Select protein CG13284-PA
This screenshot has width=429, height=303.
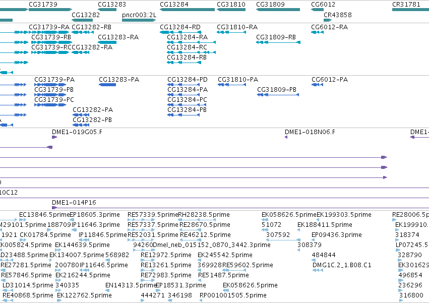188,90
